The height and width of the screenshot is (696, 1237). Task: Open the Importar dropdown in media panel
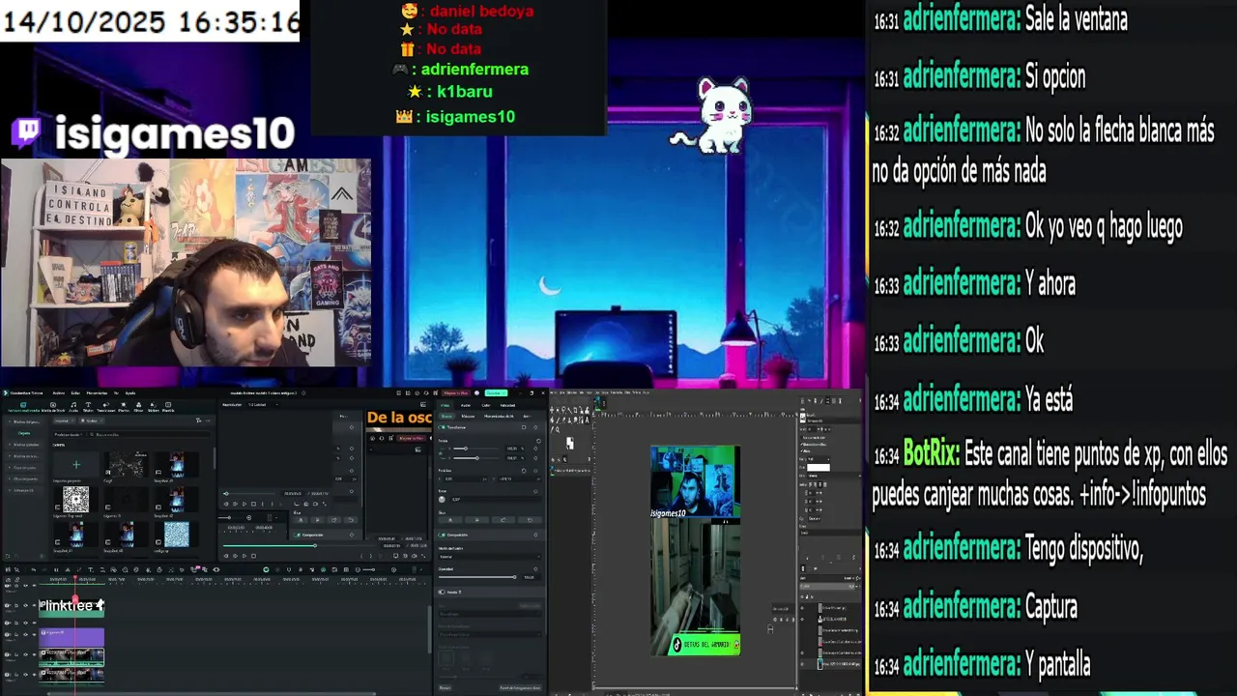tap(65, 420)
